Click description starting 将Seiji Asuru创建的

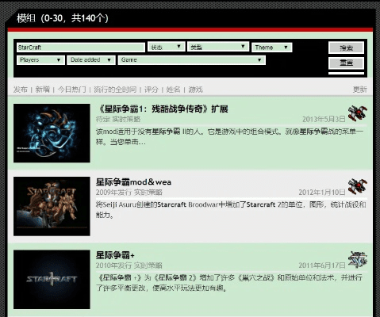231,210
